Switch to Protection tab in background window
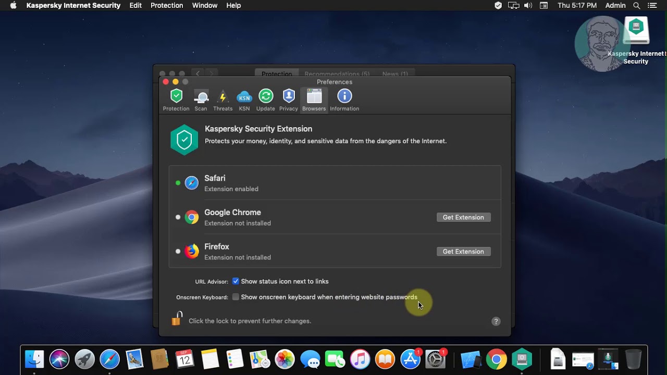The image size is (667, 375). [x=277, y=74]
